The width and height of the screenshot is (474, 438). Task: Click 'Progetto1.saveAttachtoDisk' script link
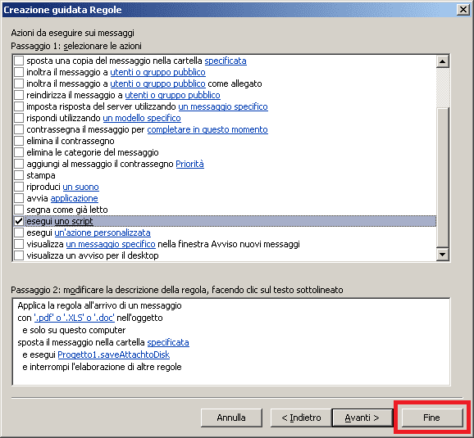(114, 354)
